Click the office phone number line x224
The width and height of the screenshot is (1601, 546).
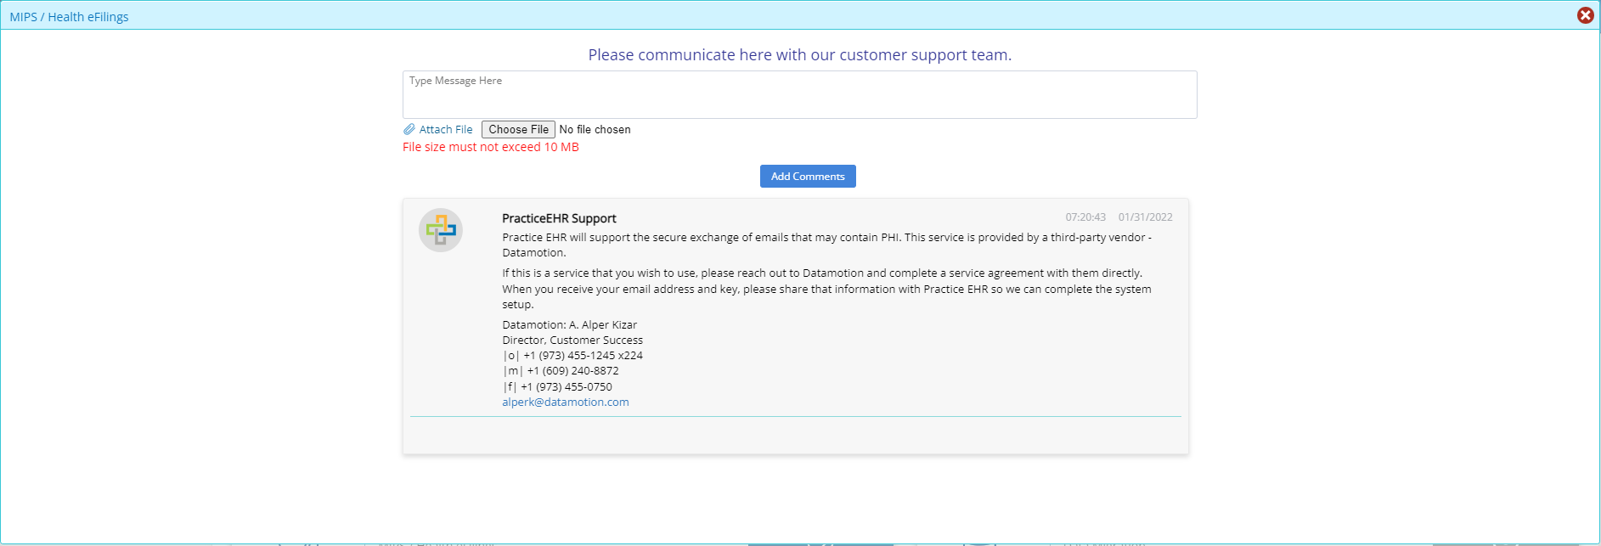572,356
